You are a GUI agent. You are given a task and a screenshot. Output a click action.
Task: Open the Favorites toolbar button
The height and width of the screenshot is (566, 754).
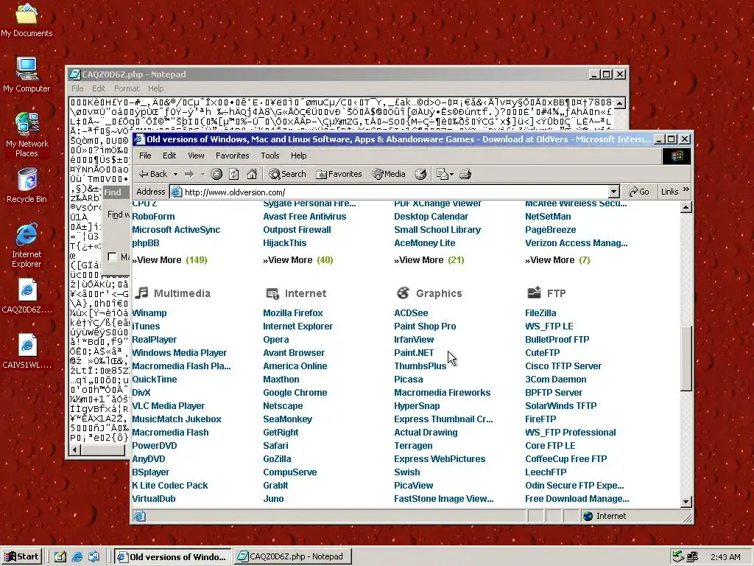(x=339, y=174)
